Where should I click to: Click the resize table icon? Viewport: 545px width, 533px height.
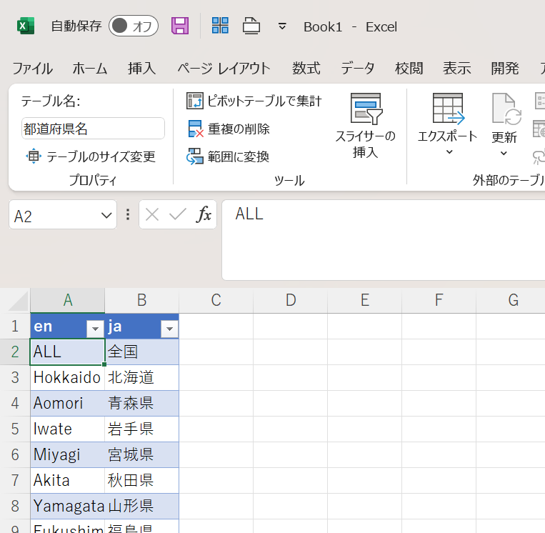pos(34,156)
